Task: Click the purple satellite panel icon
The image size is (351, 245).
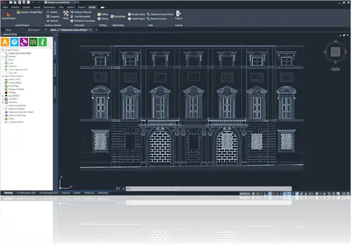Action: coord(24,42)
